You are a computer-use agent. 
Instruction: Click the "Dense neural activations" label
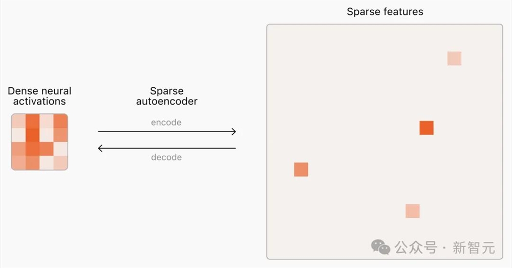pos(39,96)
